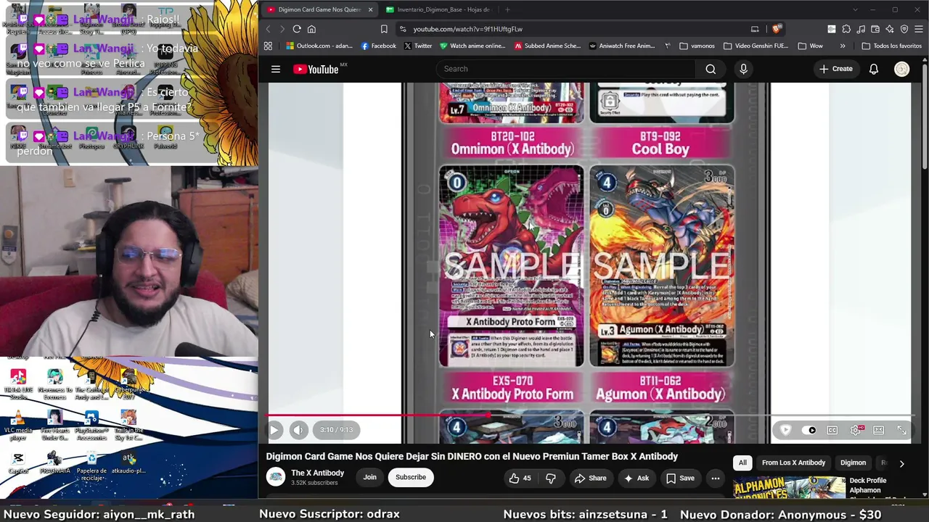Click the Join channel membership button
Image resolution: width=929 pixels, height=522 pixels.
(x=369, y=477)
